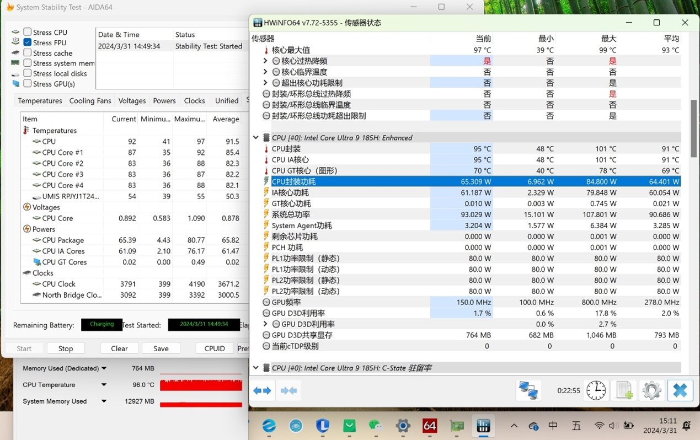The image size is (700, 440).
Task: Enable Stress local disks checkbox
Action: tap(27, 73)
